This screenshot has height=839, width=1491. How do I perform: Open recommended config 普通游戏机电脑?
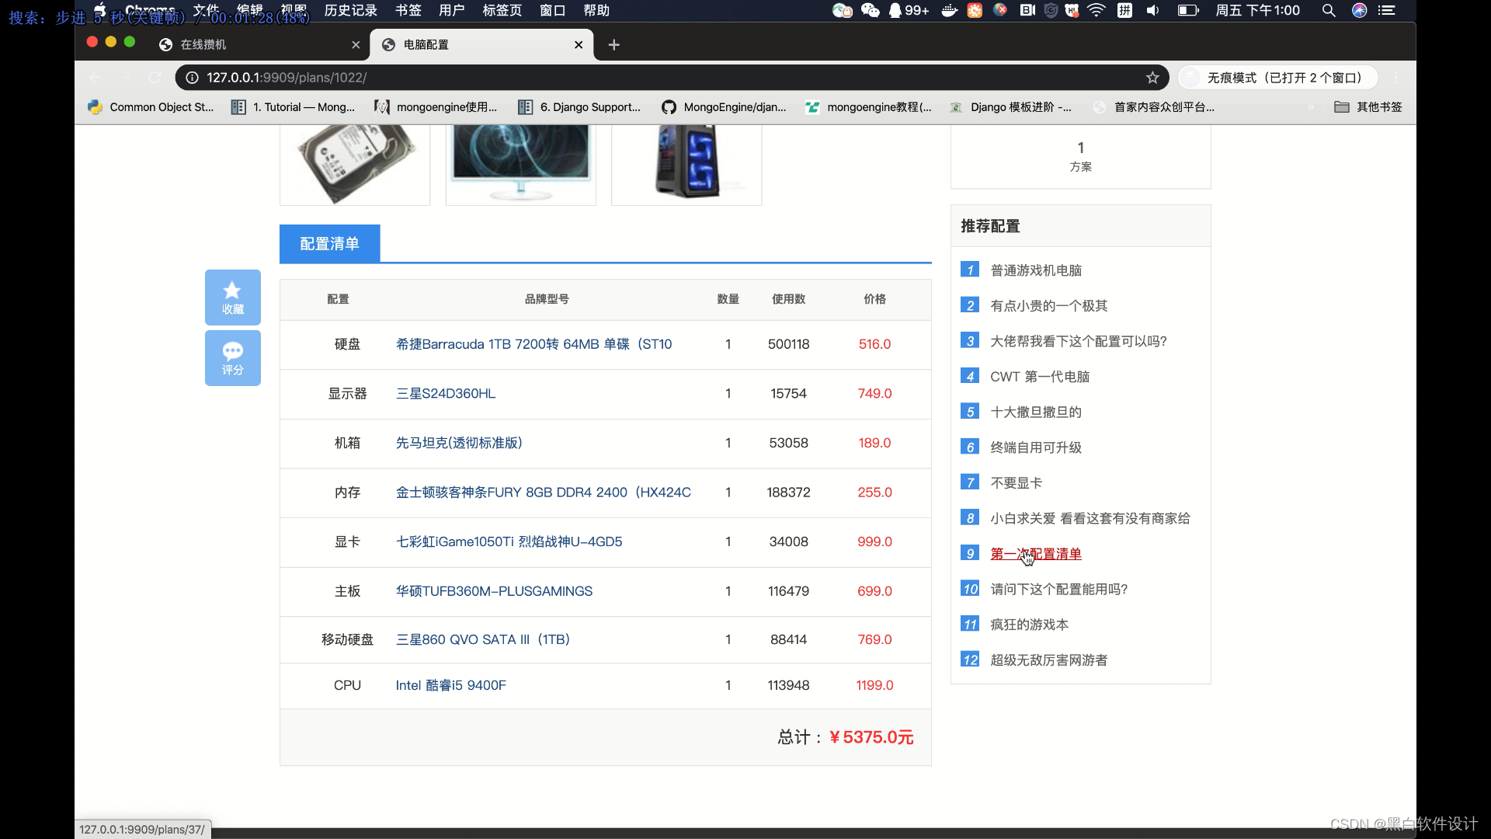click(1036, 270)
